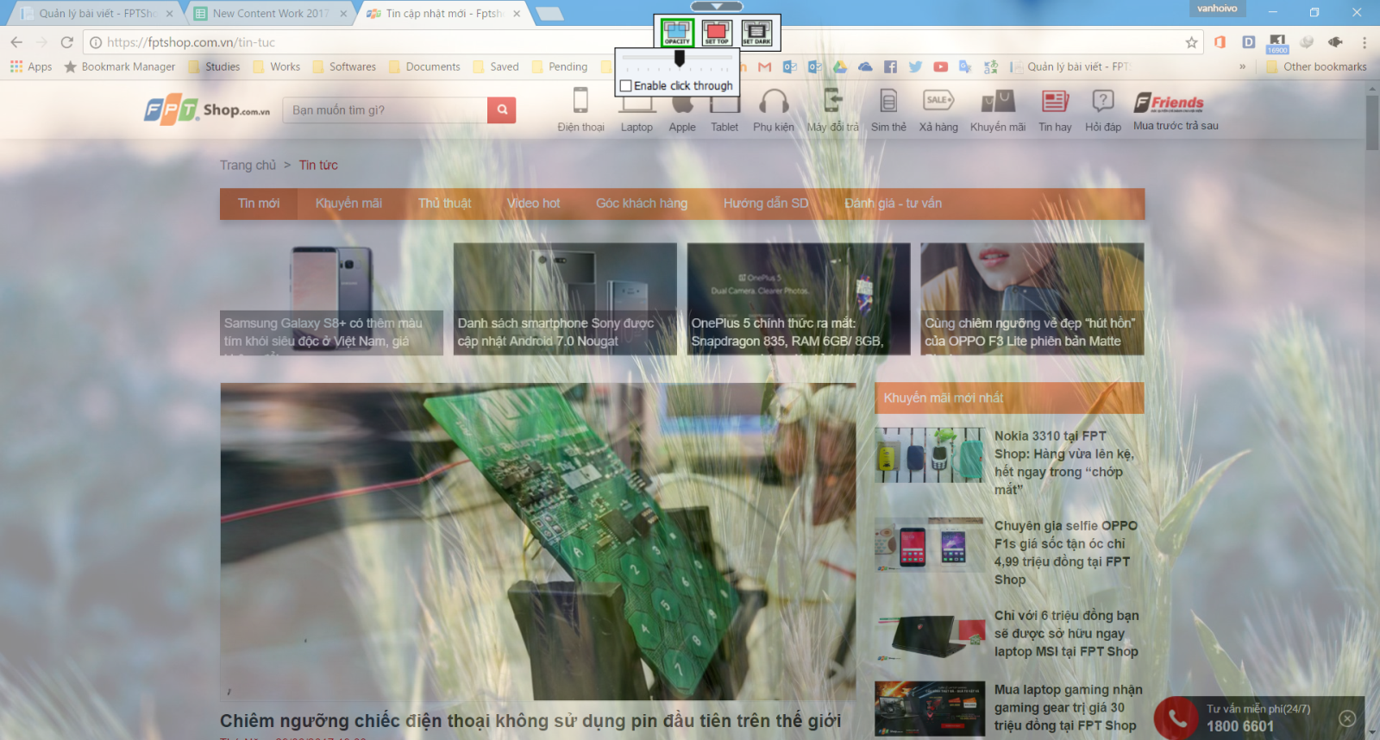Viewport: 1380px width, 740px height.
Task: Open Xả hàng sale category
Action: coord(938,110)
